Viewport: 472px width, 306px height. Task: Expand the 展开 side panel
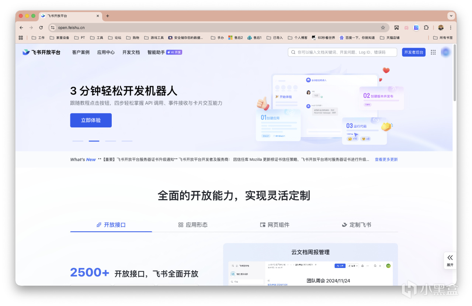pos(450,261)
